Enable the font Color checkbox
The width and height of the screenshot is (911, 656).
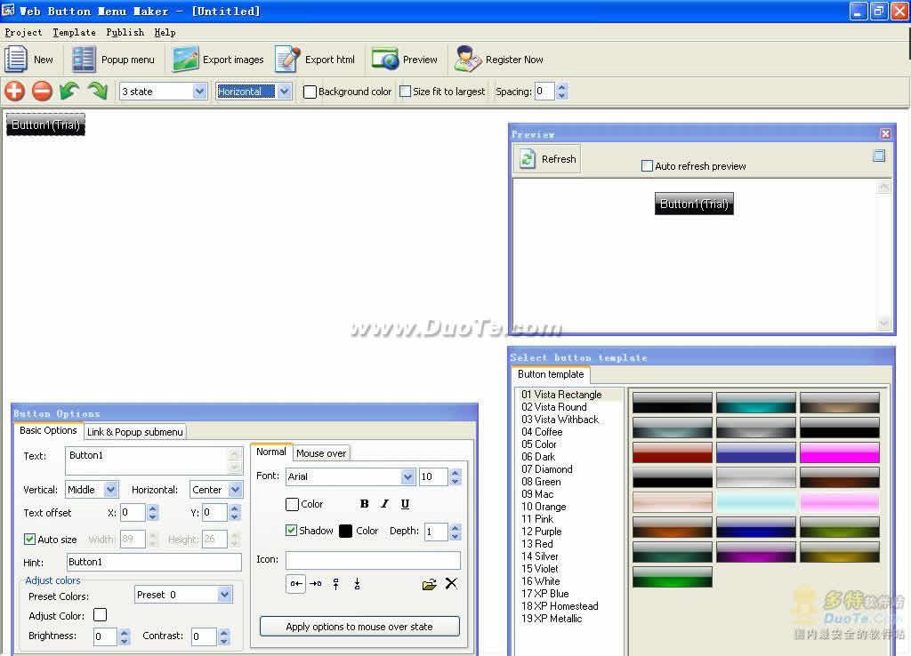(x=292, y=504)
